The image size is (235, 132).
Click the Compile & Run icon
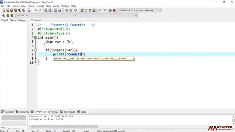pos(90,10)
